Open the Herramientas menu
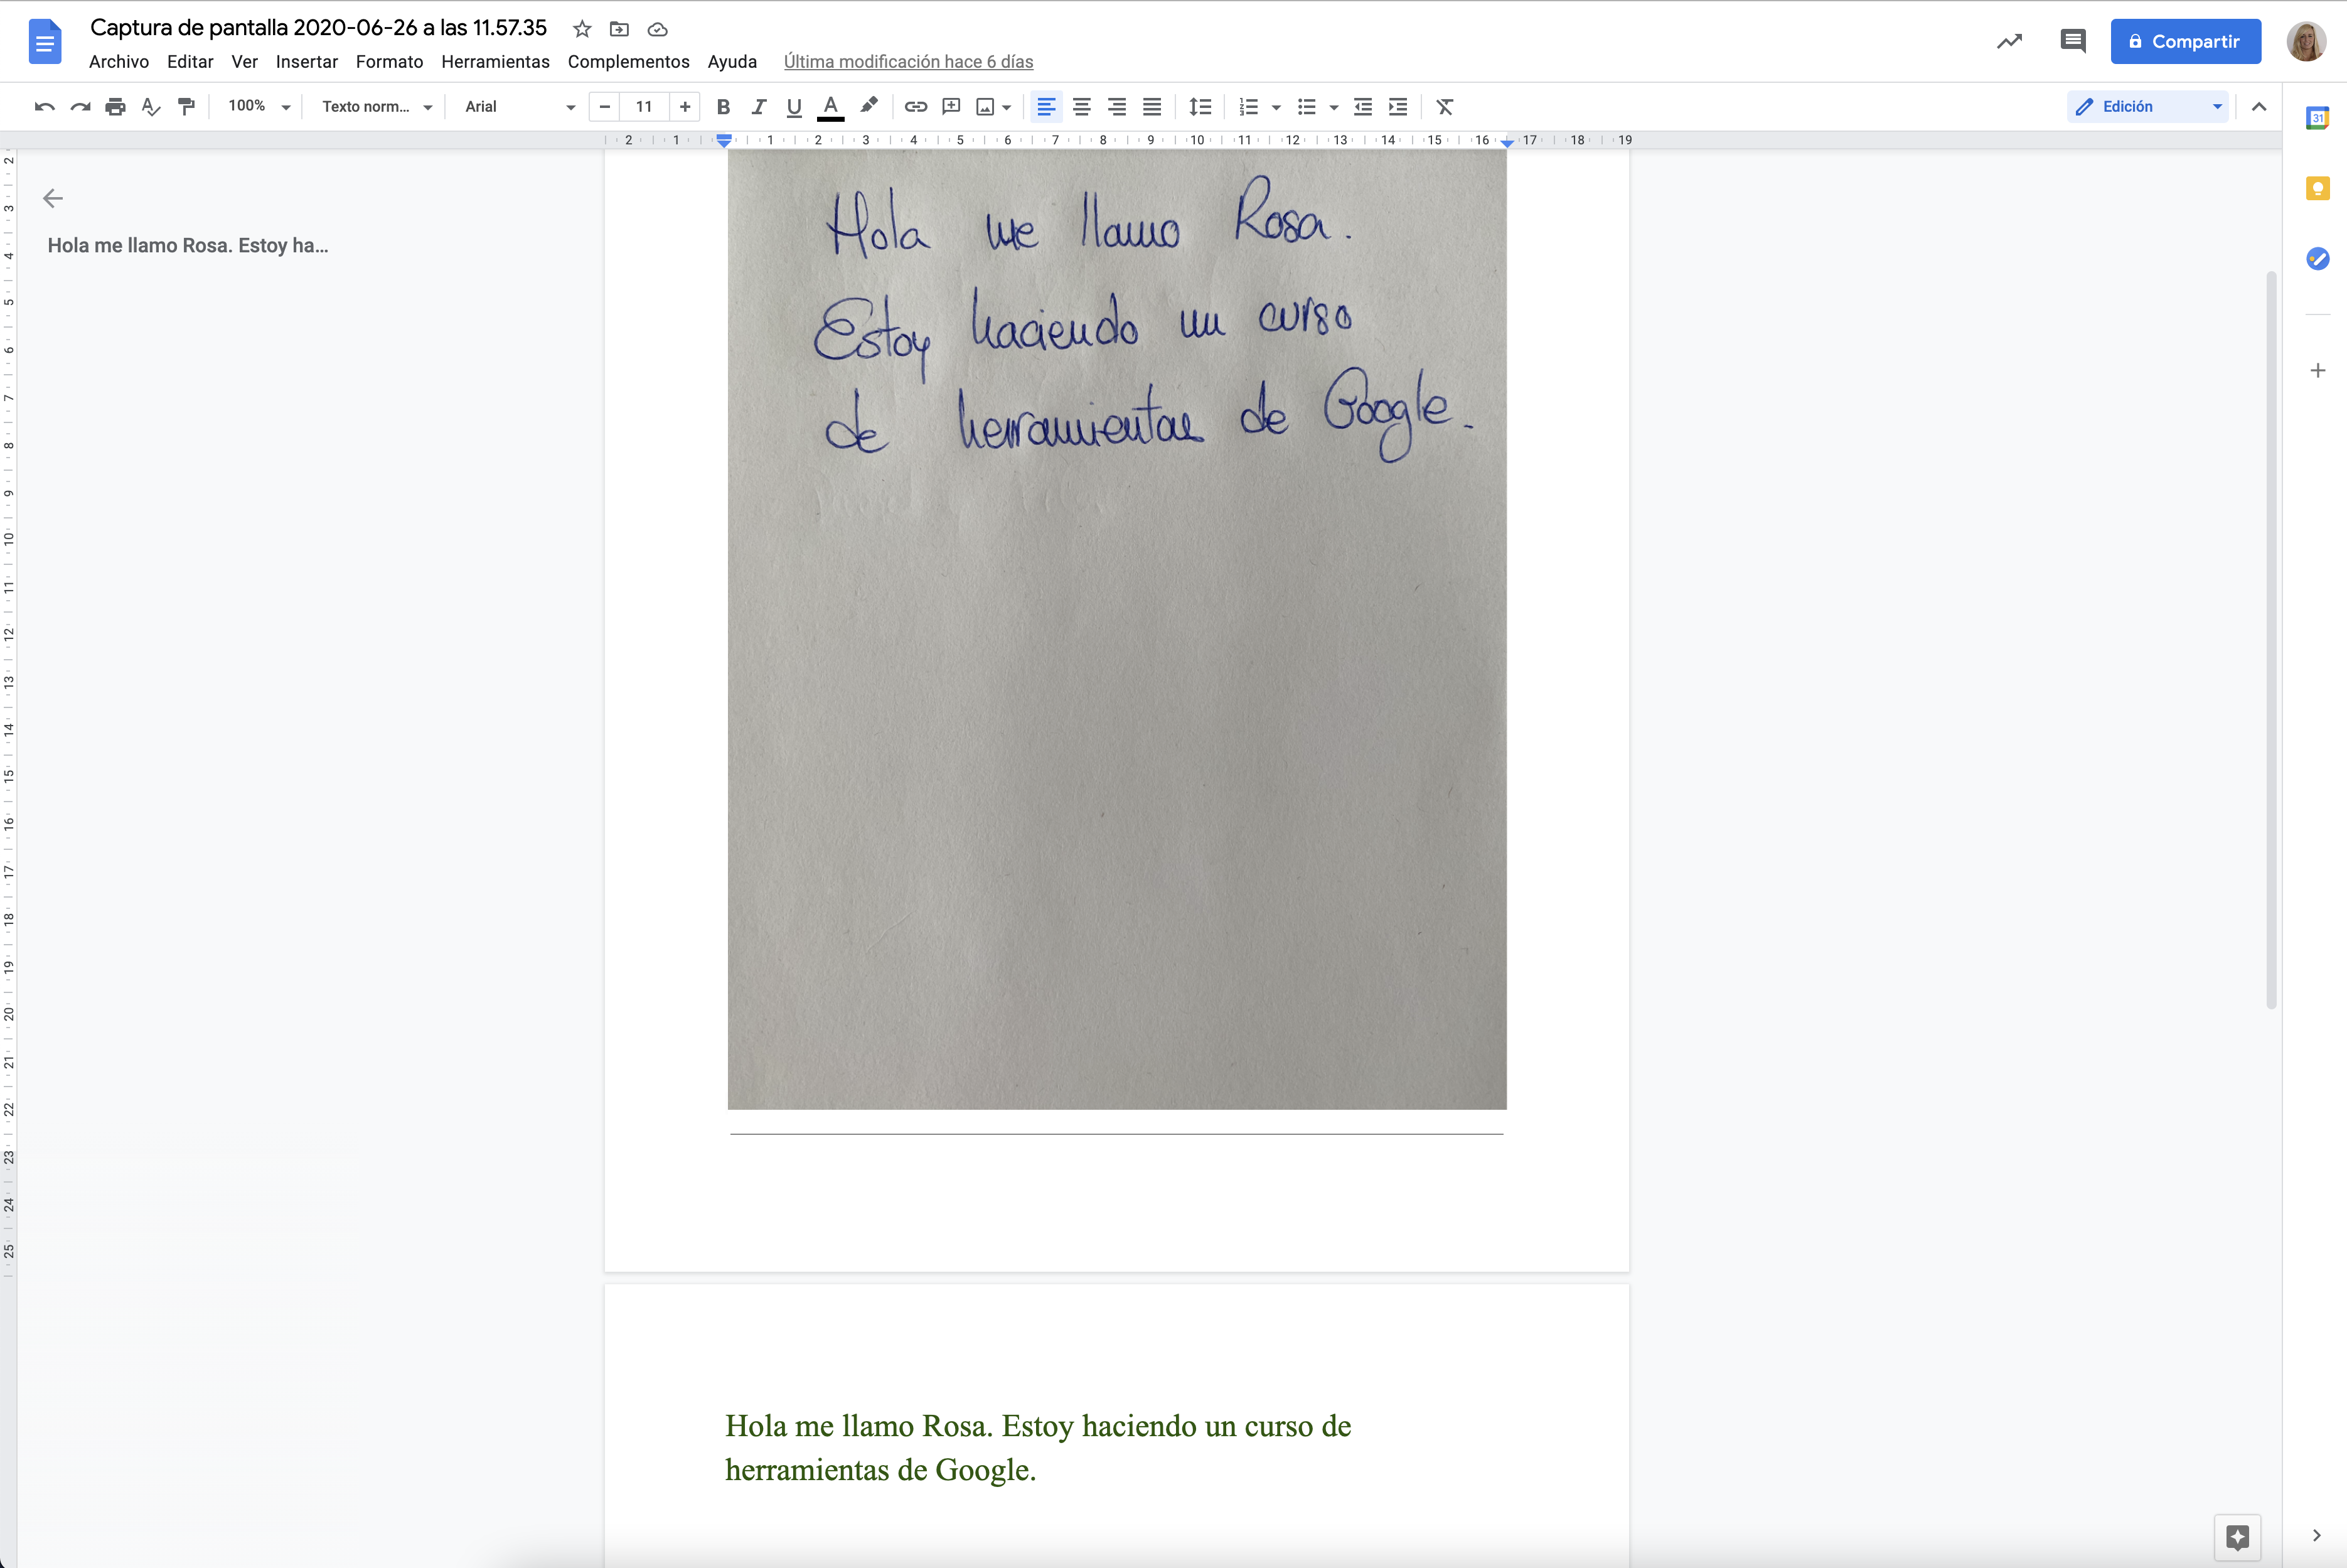This screenshot has width=2347, height=1568. [x=495, y=62]
